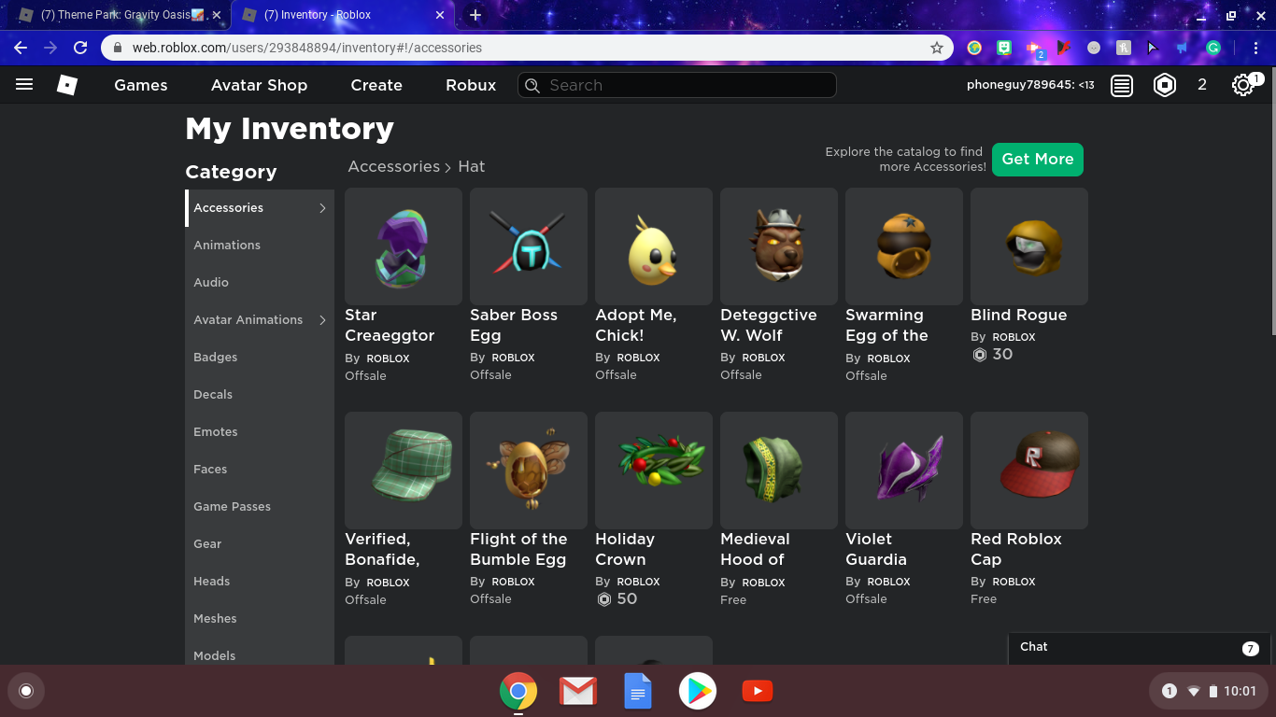Open the settings gear icon
This screenshot has height=717, width=1276.
(1242, 85)
